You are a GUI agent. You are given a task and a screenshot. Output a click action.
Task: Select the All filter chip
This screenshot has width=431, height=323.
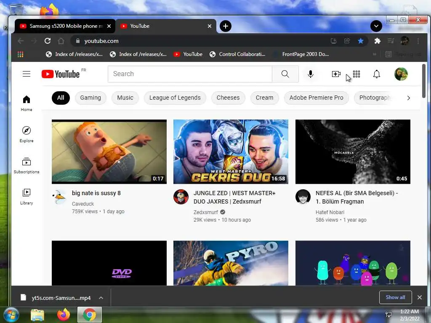[61, 98]
